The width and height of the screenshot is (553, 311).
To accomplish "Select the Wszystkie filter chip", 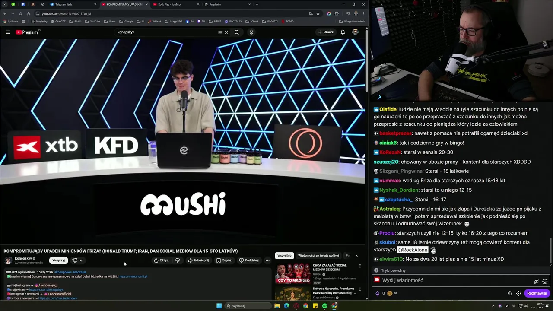I will (284, 256).
